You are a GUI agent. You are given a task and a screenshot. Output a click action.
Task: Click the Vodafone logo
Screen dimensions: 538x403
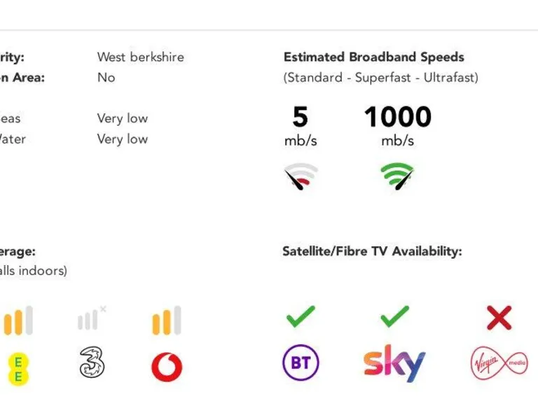(x=167, y=367)
